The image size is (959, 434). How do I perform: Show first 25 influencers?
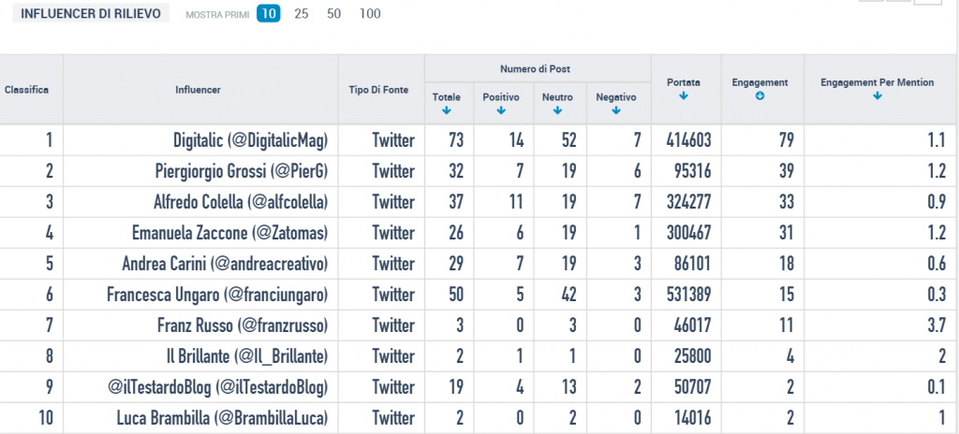coord(301,13)
